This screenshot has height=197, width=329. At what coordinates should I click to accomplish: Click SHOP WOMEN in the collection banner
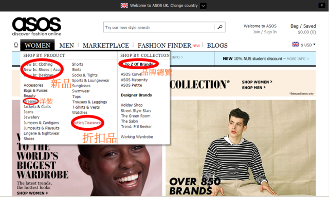coord(257,82)
